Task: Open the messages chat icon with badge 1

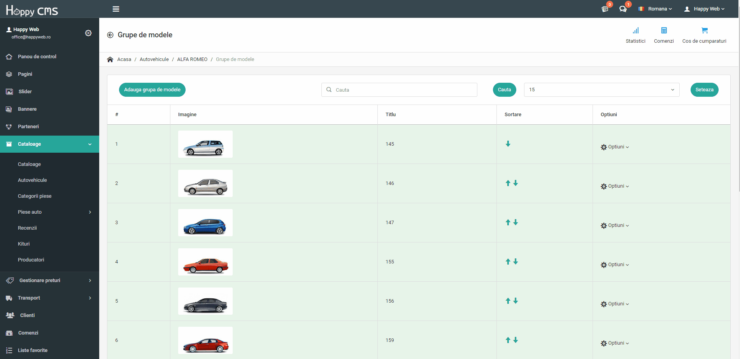Action: (x=623, y=9)
